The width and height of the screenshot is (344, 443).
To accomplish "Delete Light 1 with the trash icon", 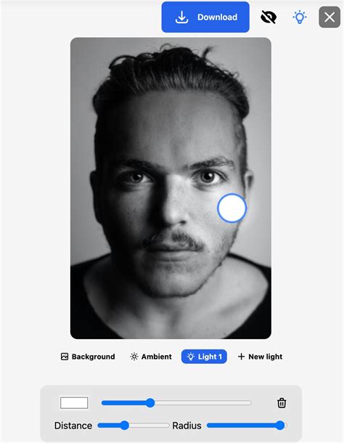I will 282,403.
